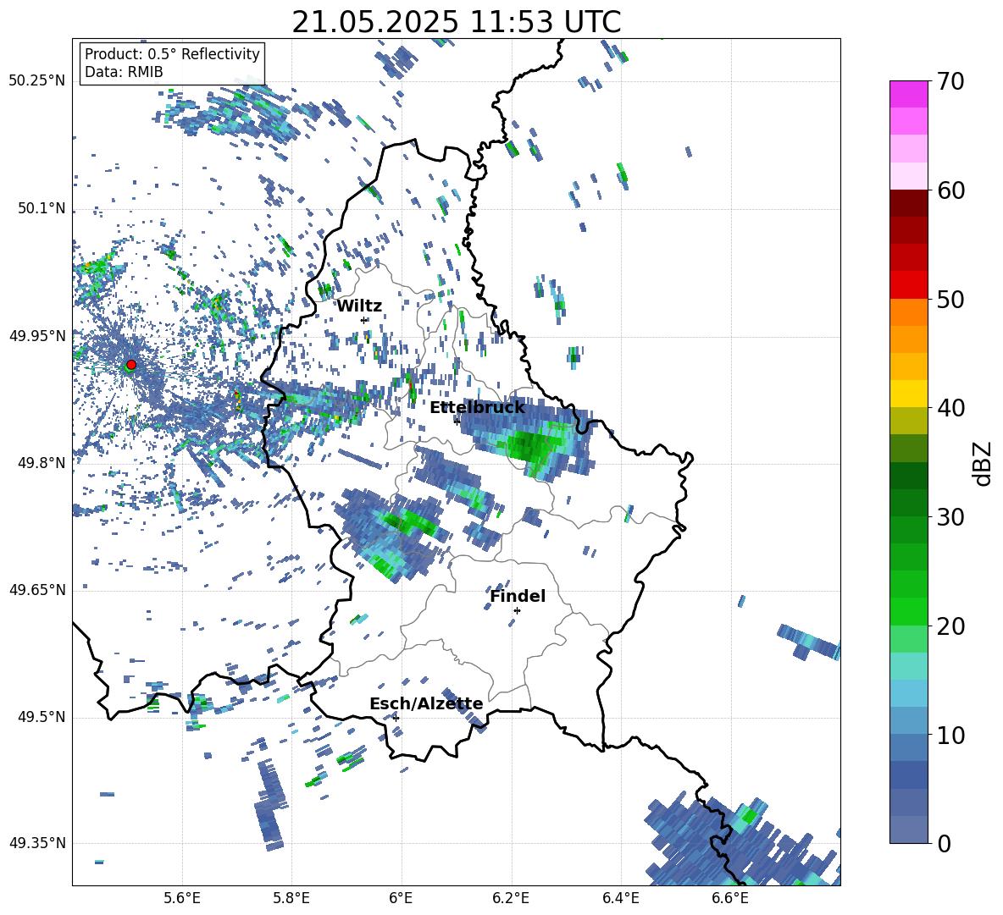Click the 30 label on colorbar
Screen dimensions: 1003x915
pos(950,517)
